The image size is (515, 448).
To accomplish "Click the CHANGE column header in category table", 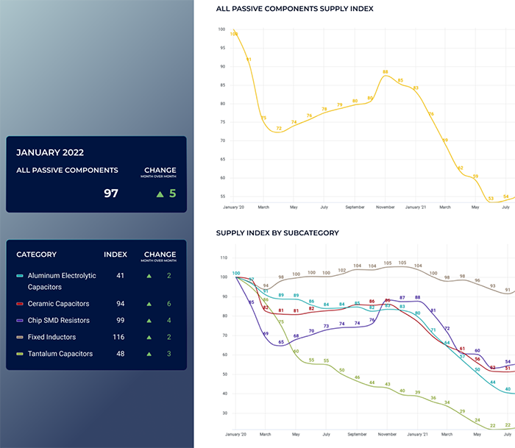I will point(160,255).
